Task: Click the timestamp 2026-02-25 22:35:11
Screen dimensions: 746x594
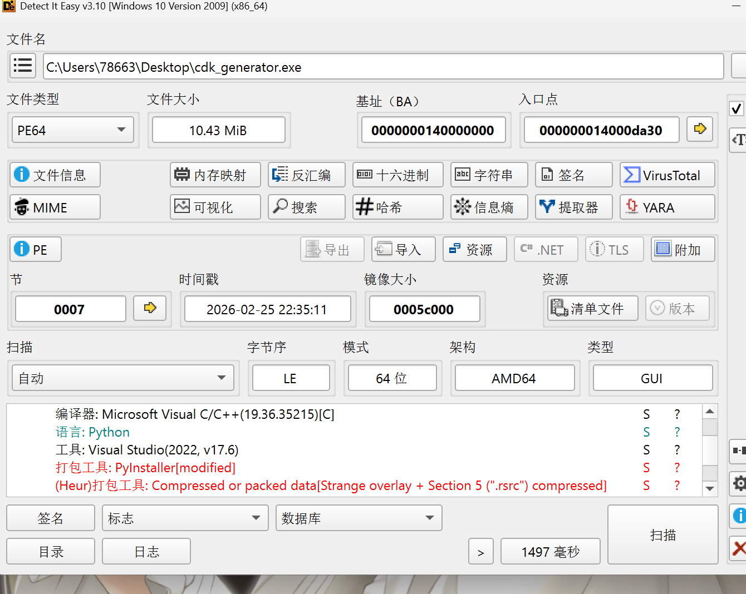Action: [267, 309]
